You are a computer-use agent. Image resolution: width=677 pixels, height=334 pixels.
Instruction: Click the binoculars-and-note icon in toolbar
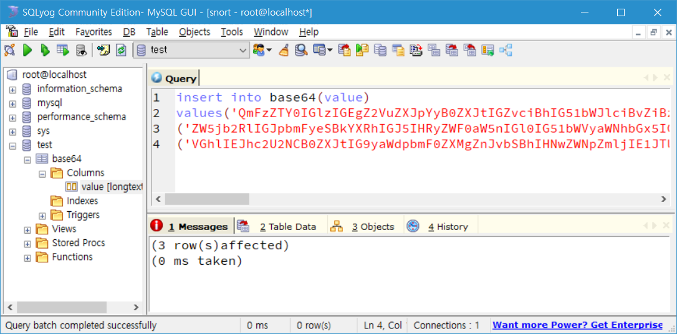click(103, 50)
